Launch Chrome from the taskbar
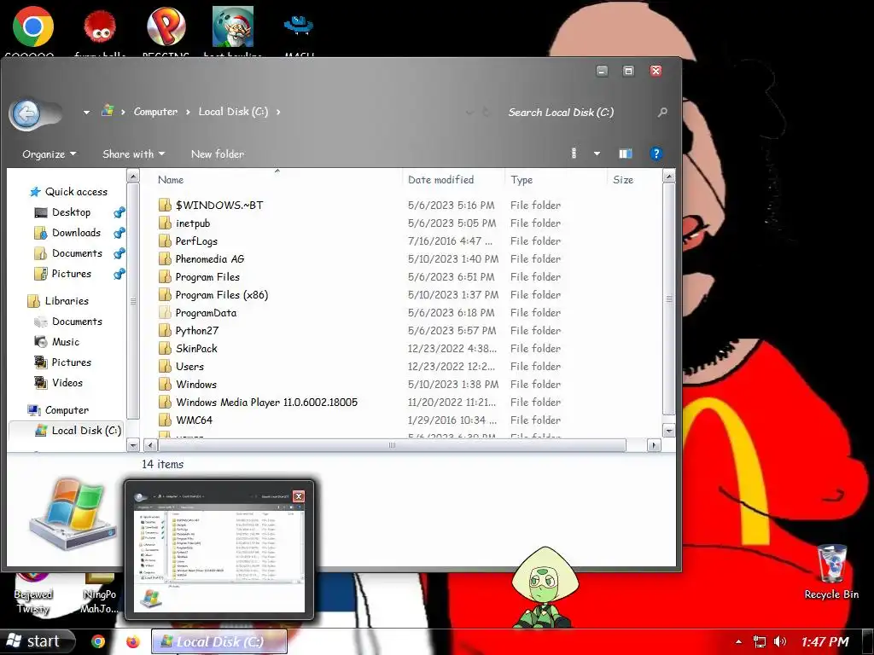The image size is (874, 655). pyautogui.click(x=98, y=641)
